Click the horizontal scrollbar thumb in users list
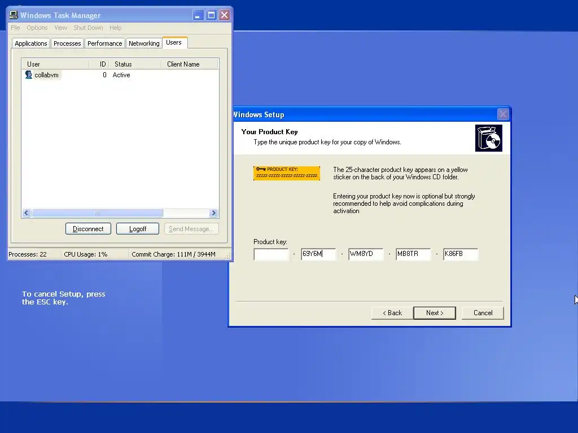 (97, 213)
